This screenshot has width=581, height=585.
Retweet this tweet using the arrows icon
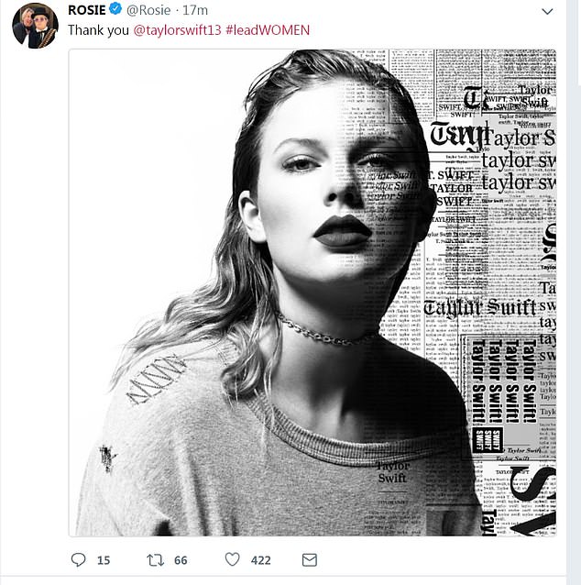point(156,559)
